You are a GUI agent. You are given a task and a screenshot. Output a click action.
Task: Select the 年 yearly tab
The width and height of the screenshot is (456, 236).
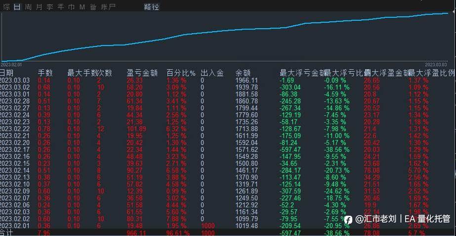point(60,7)
